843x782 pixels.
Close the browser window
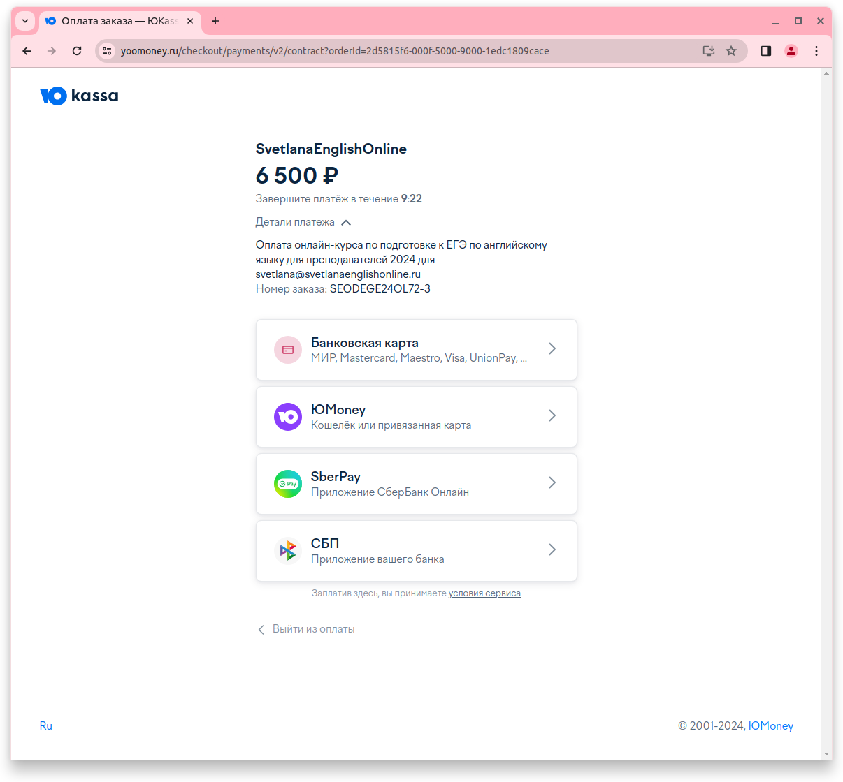pos(821,21)
